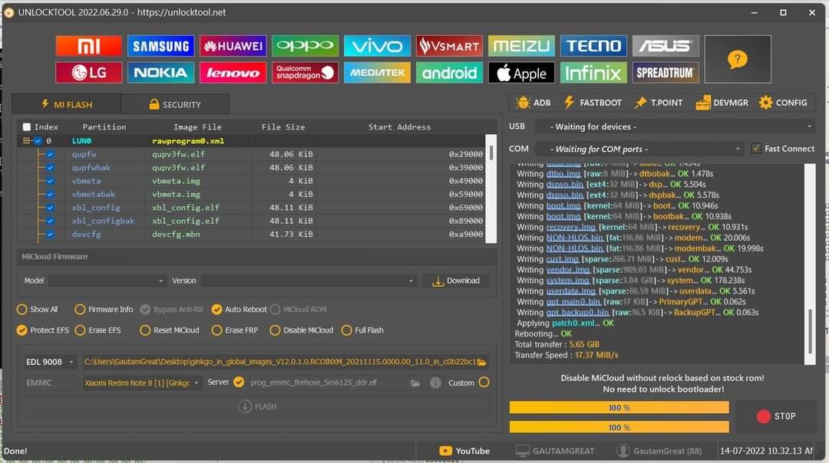829x463 pixels.
Task: Select the Apple brand icon
Action: point(521,73)
